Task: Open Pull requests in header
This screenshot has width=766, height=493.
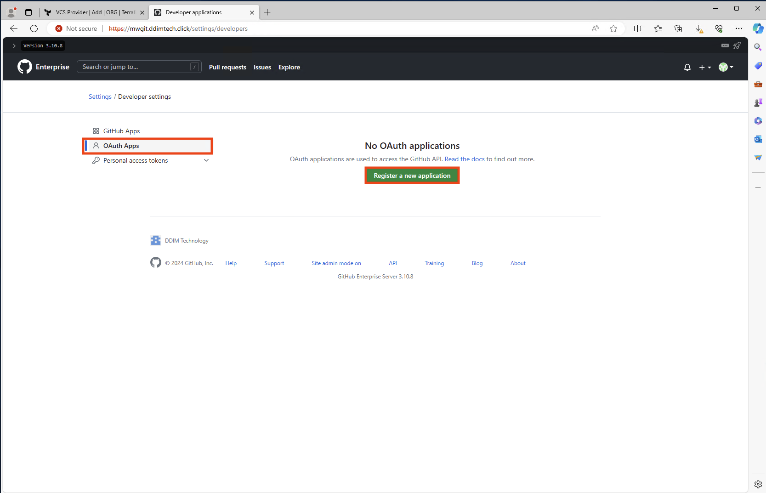Action: [x=227, y=67]
